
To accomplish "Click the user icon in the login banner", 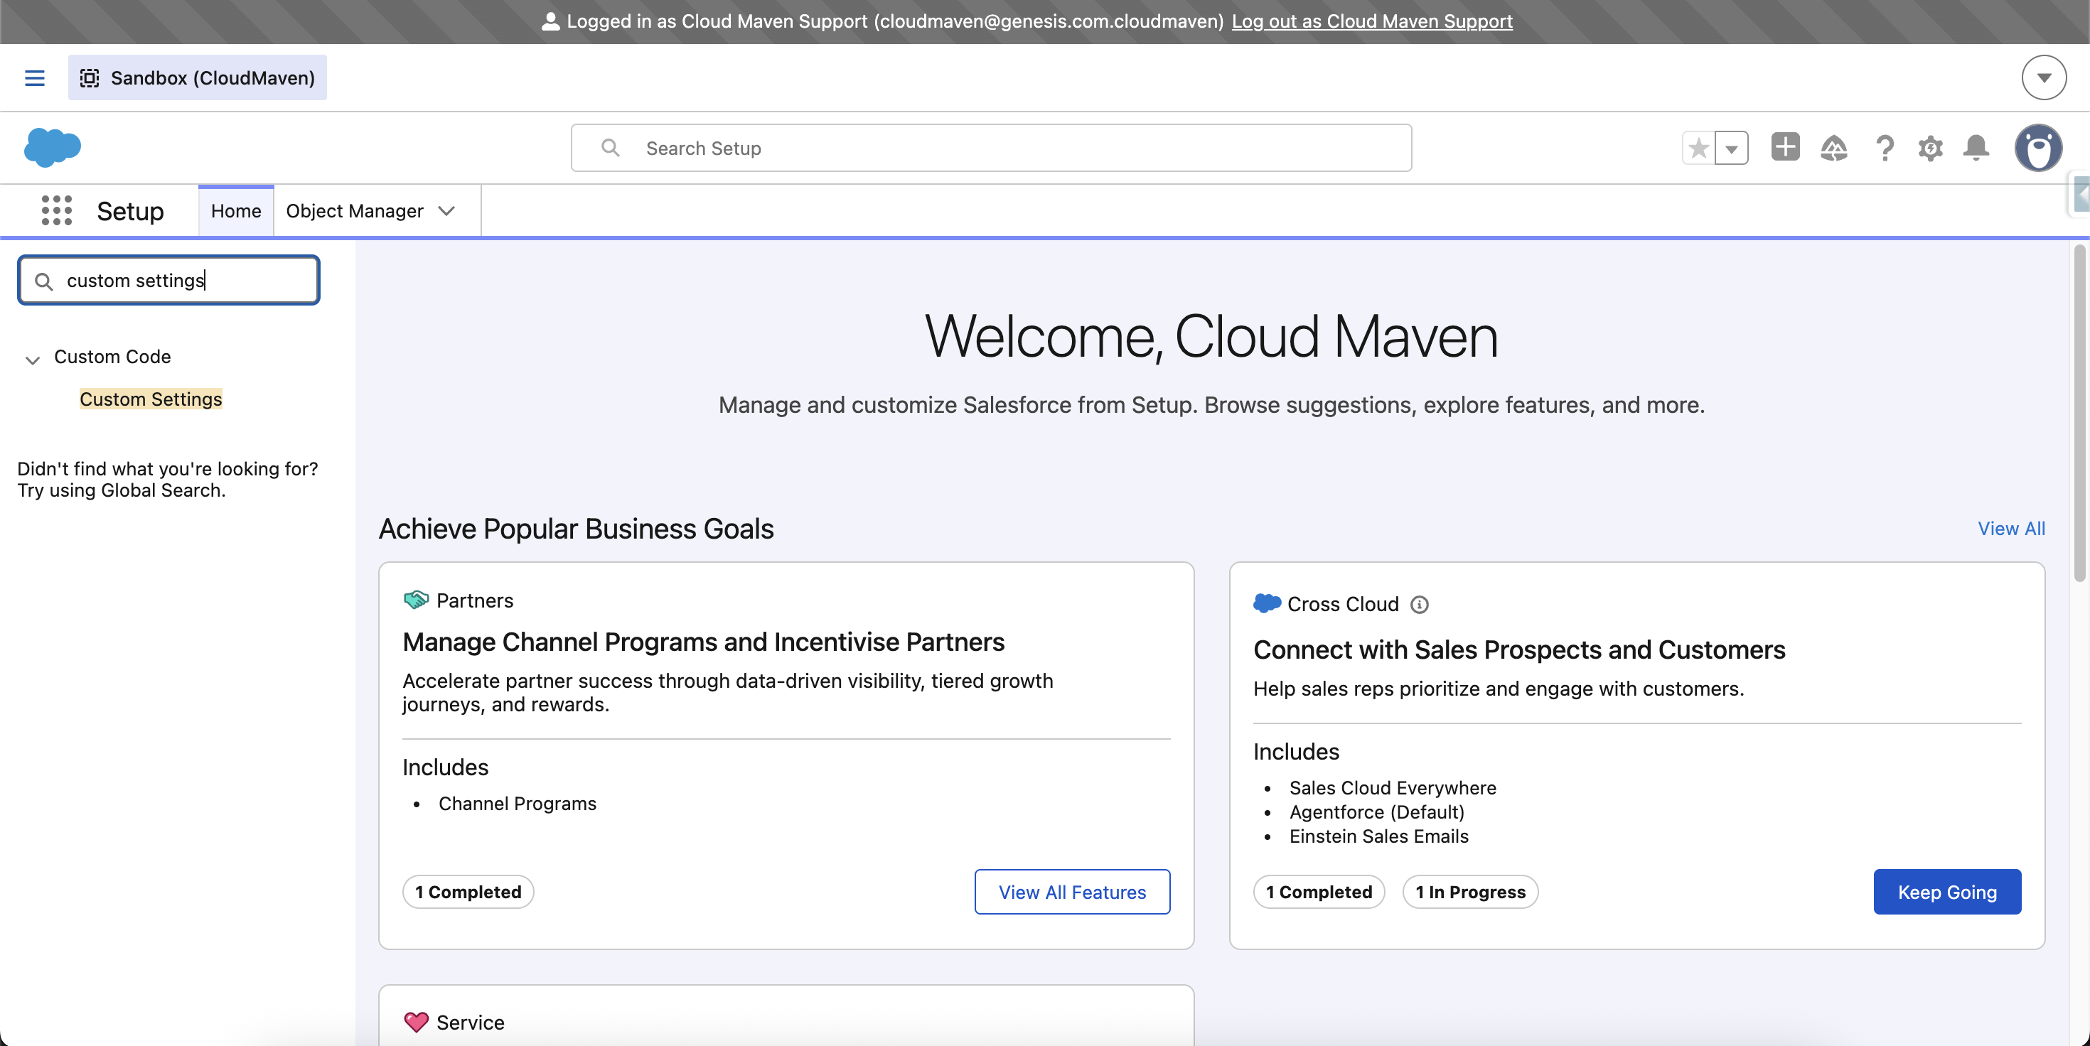I will point(551,21).
